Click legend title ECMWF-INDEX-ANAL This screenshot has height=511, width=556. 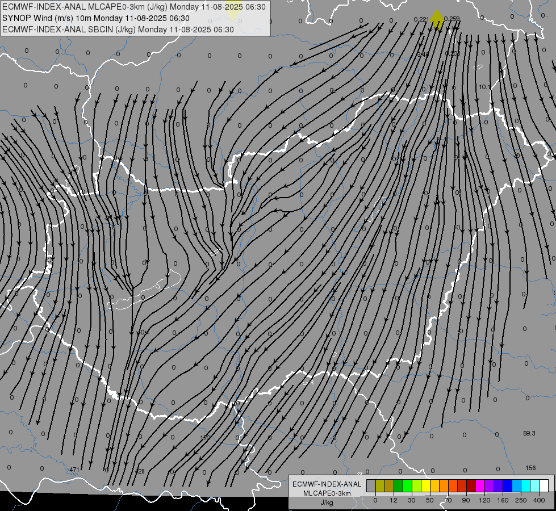click(x=327, y=484)
